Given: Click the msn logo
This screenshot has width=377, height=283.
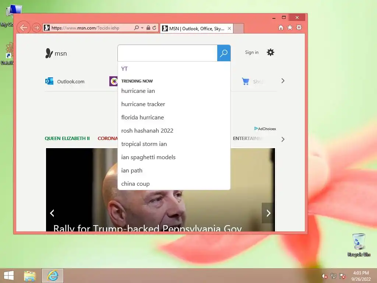Looking at the screenshot, I should [x=56, y=53].
